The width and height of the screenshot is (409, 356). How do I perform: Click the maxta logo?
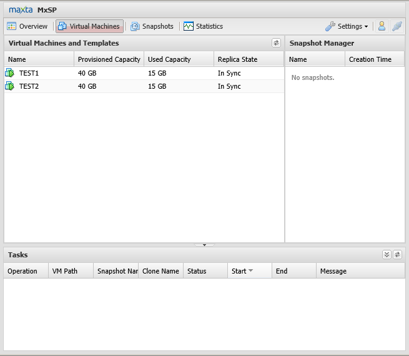21,10
